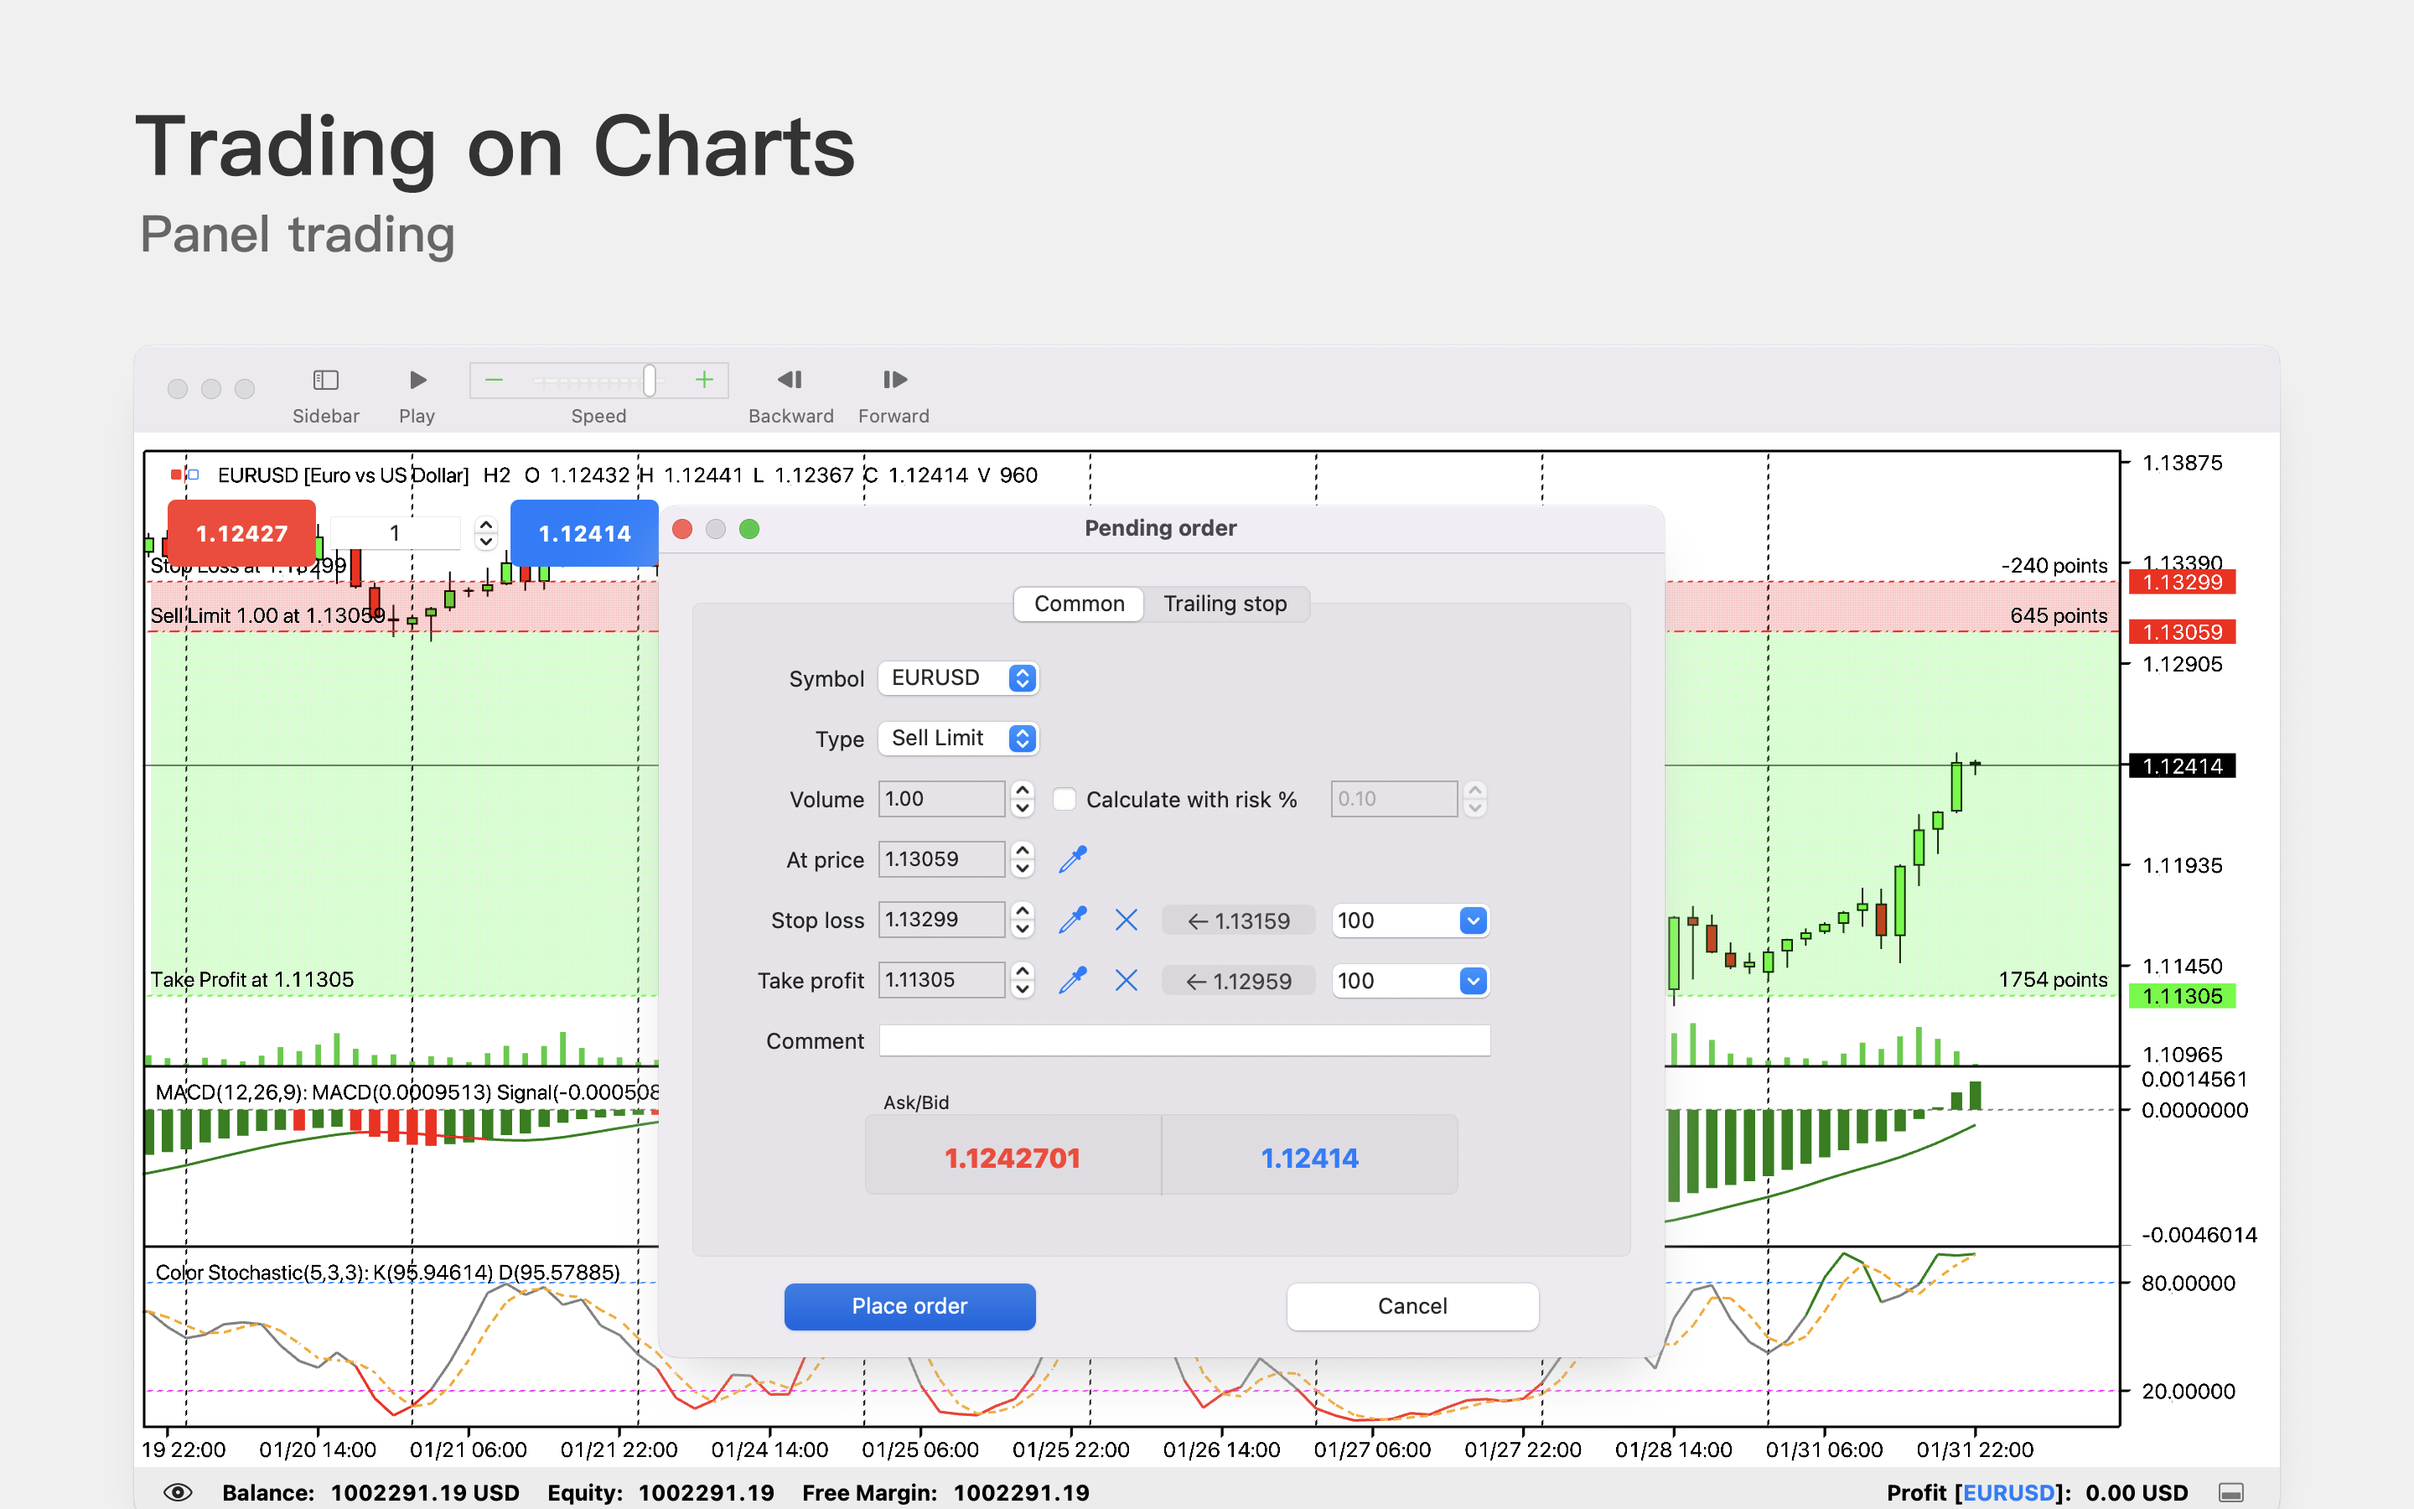Viewport: 2414px width, 1509px height.
Task: Click the panel icon at status bar right
Action: tap(2231, 1493)
